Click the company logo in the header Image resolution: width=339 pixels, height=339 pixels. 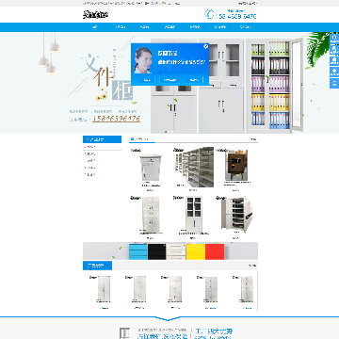pos(95,14)
